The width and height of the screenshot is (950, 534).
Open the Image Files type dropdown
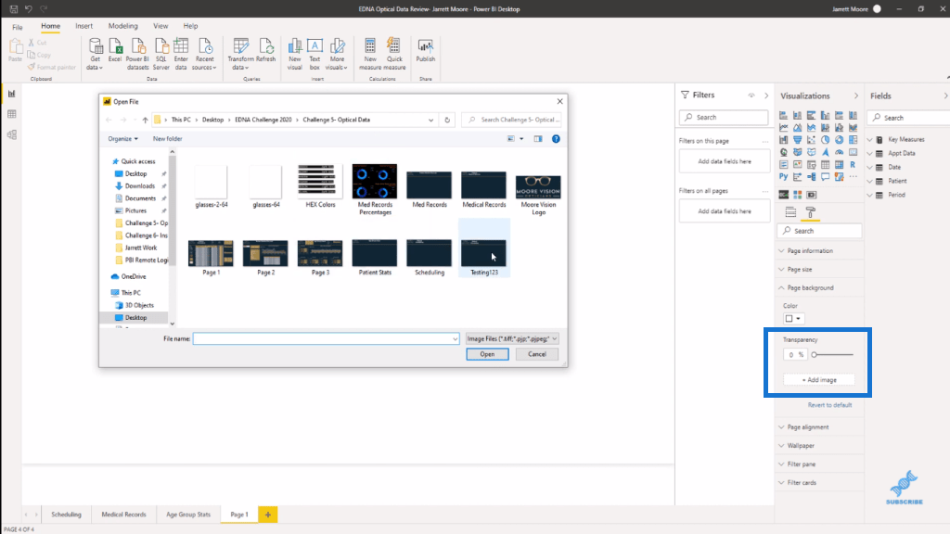(x=513, y=339)
